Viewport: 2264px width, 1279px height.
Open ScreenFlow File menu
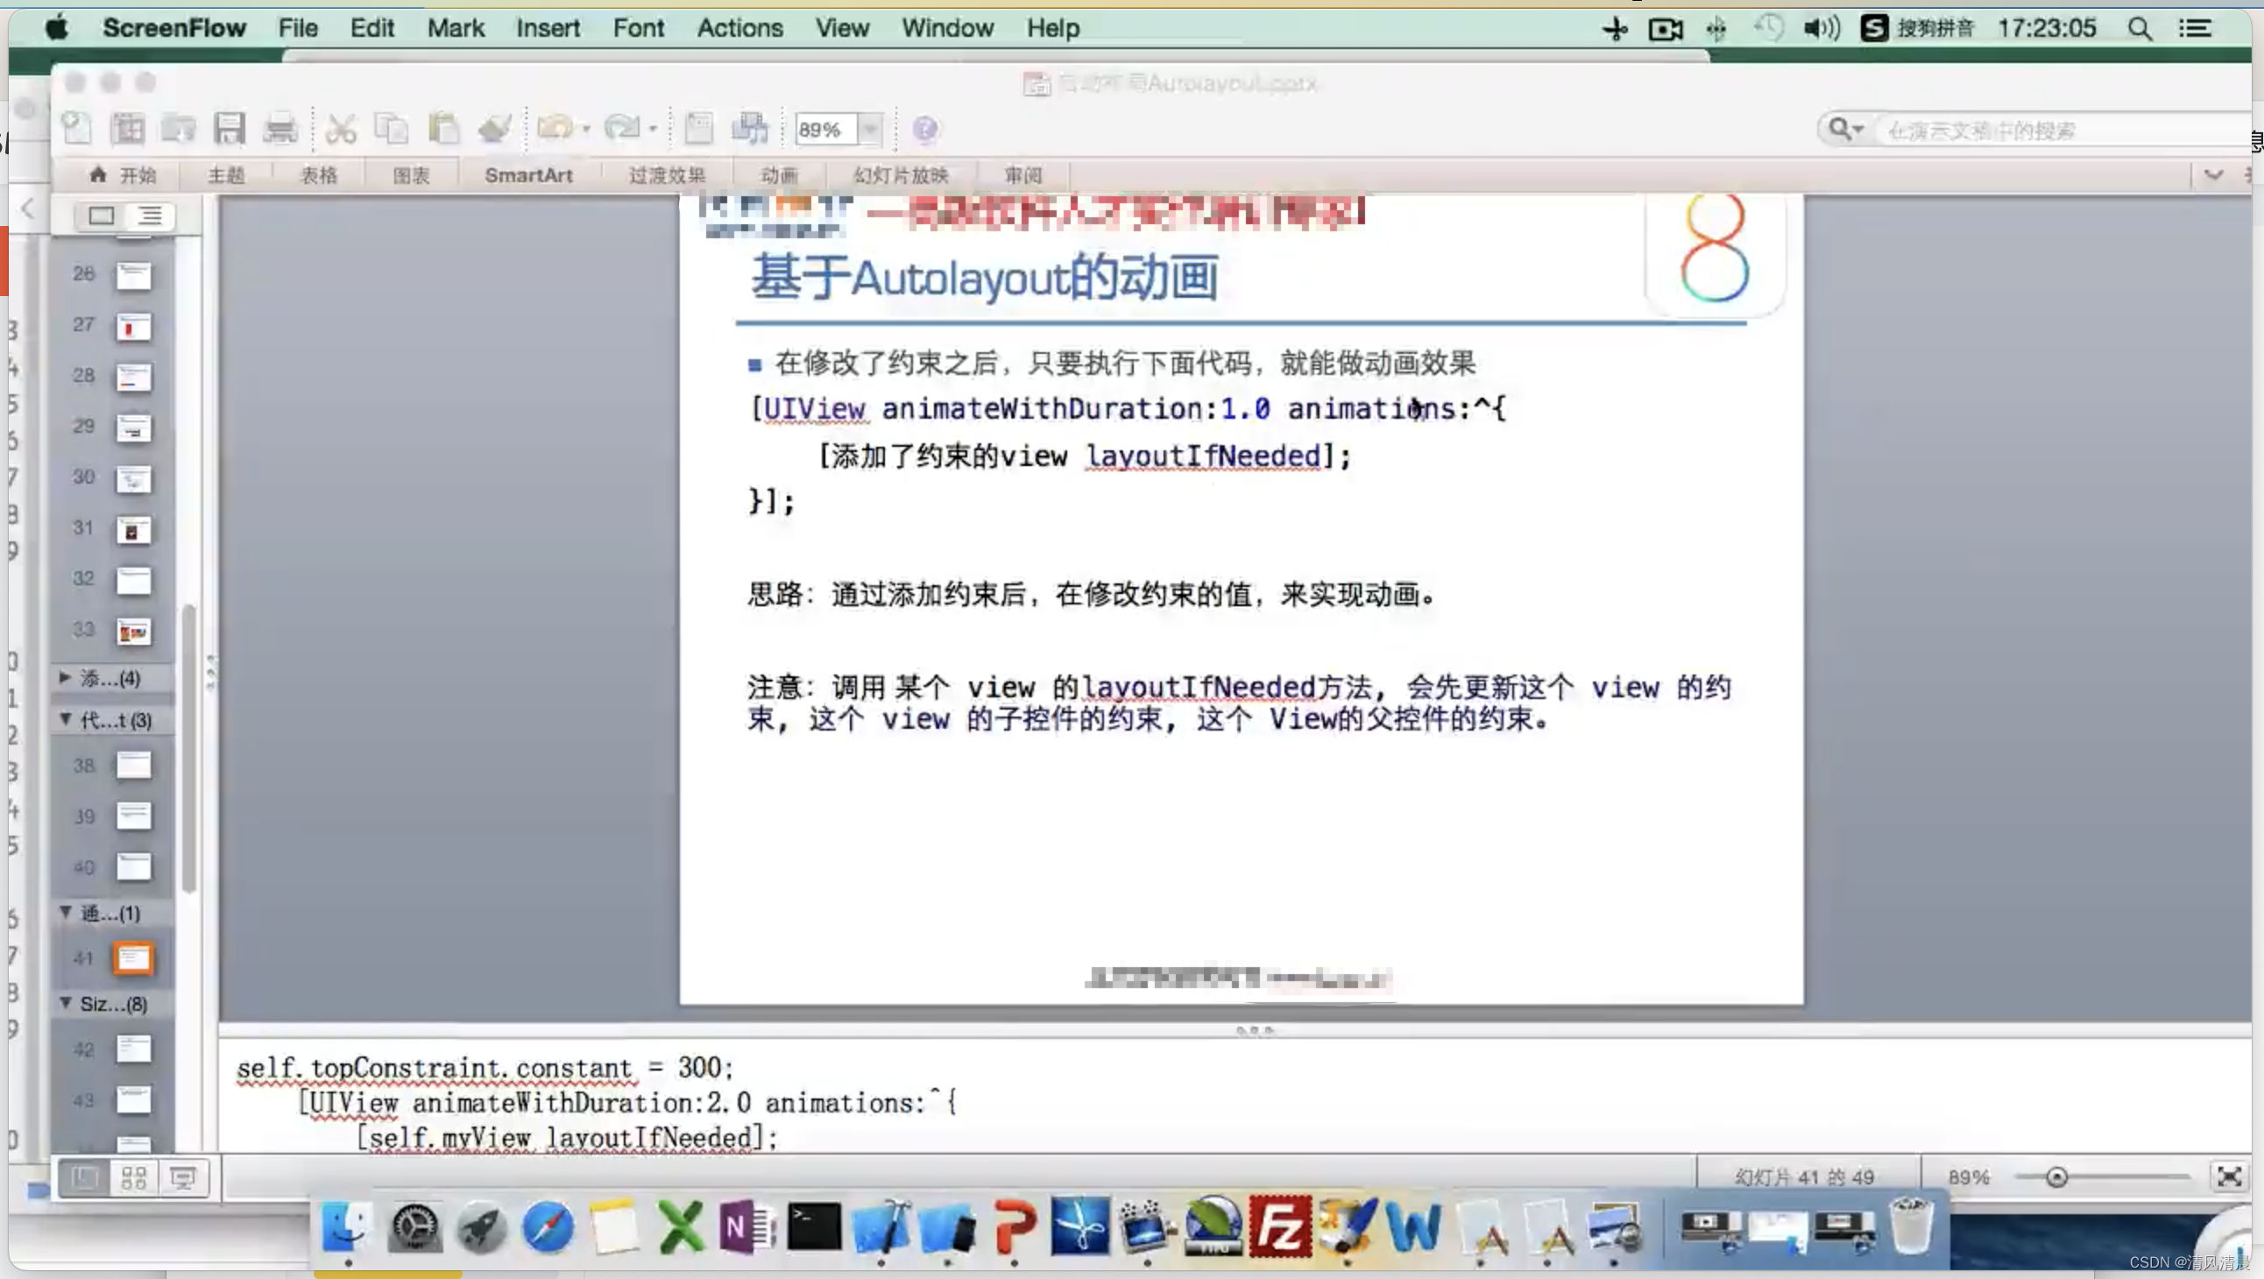tap(298, 27)
